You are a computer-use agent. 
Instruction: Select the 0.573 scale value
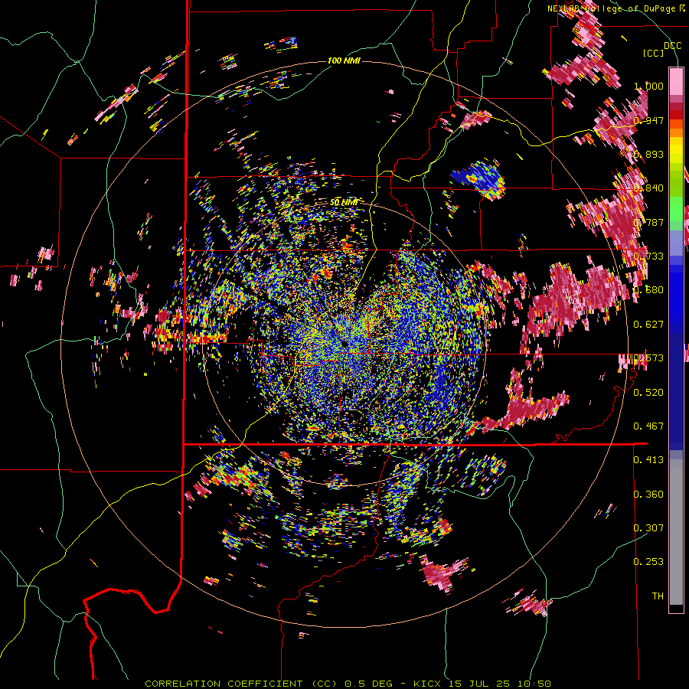click(x=648, y=358)
